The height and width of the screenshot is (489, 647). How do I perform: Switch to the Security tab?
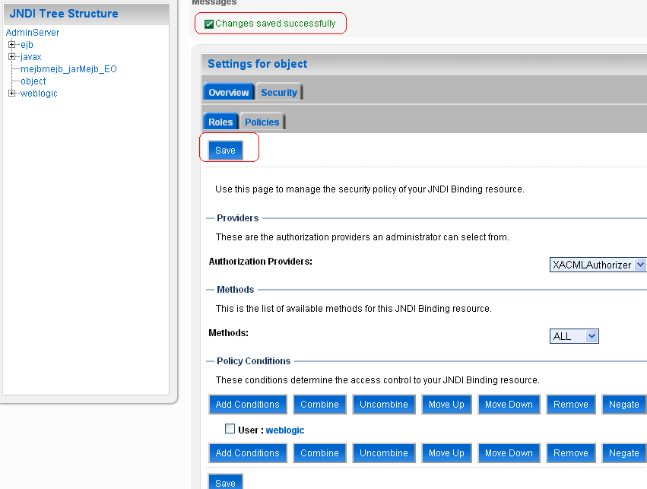tap(279, 91)
